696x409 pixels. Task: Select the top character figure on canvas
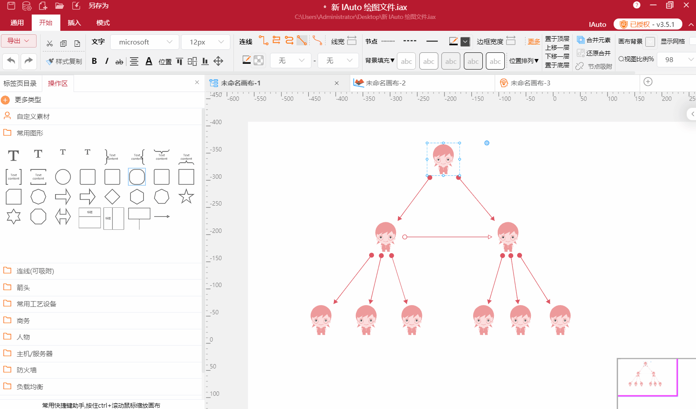(x=443, y=159)
